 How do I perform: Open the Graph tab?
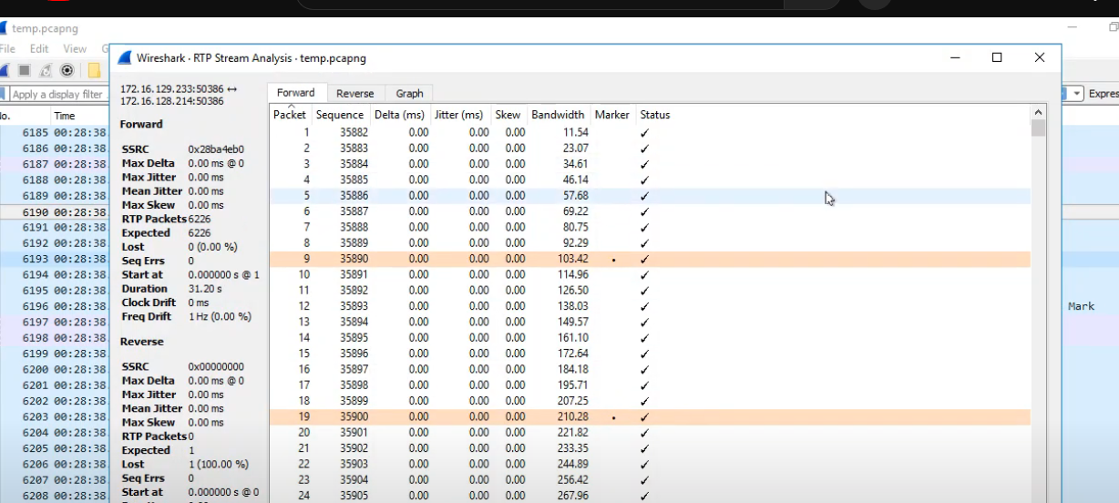409,93
